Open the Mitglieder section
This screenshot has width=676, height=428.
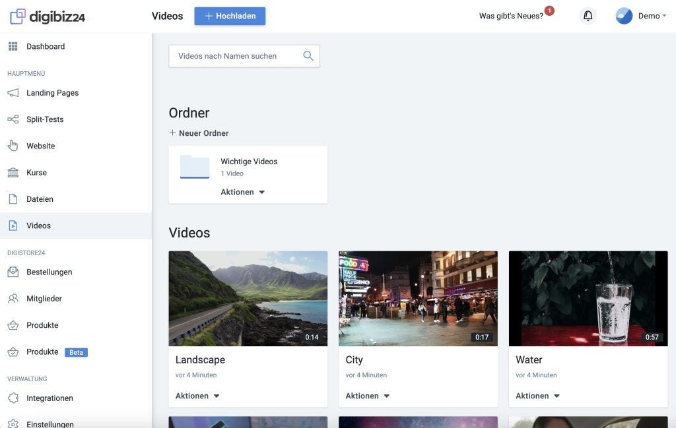(12, 297)
